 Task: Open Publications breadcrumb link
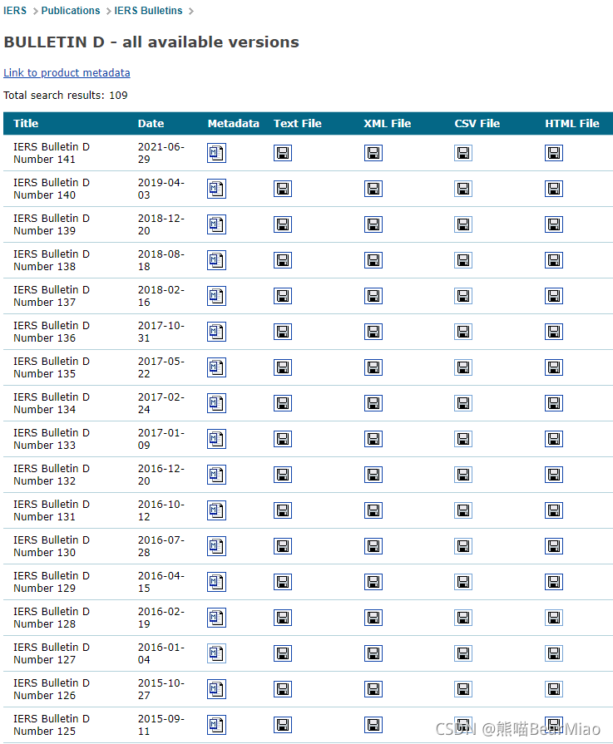(71, 11)
